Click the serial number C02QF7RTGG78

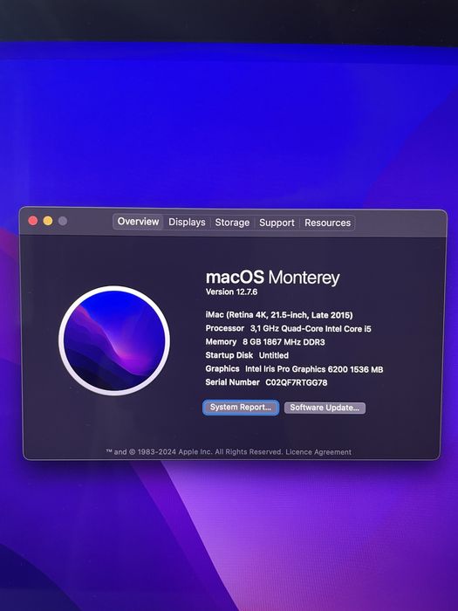tap(297, 382)
